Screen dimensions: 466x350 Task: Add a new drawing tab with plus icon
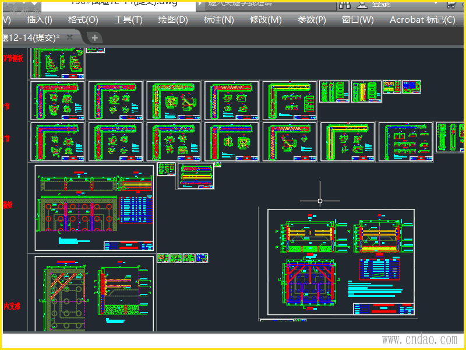[94, 38]
